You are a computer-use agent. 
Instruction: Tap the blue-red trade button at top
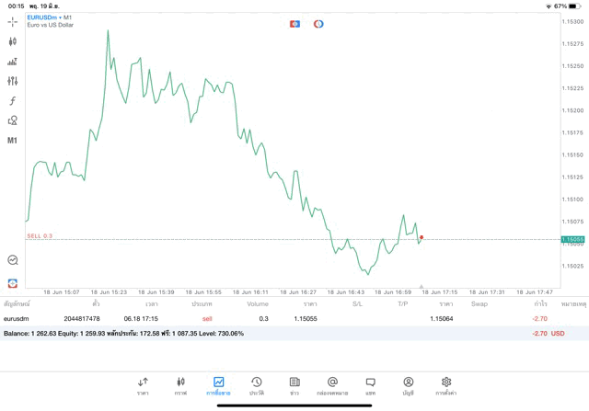pos(295,23)
